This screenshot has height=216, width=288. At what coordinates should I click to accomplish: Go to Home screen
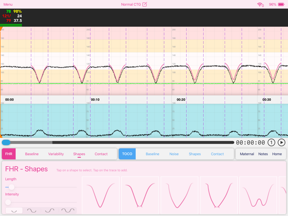click(x=277, y=154)
